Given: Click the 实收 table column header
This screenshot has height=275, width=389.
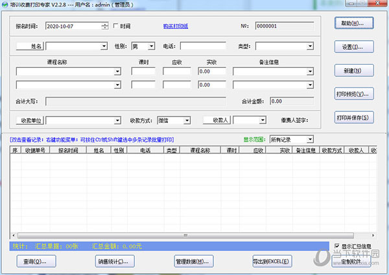Looking at the screenshot, I should pos(279,150).
